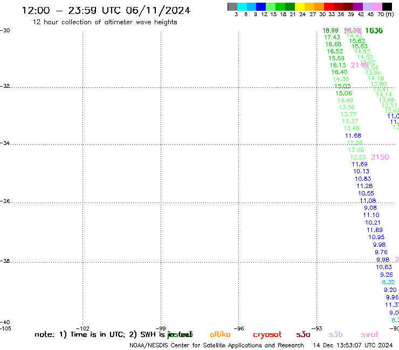399x350 pixels.
Task: Click the cyan legend swatch
Action: coord(242,6)
